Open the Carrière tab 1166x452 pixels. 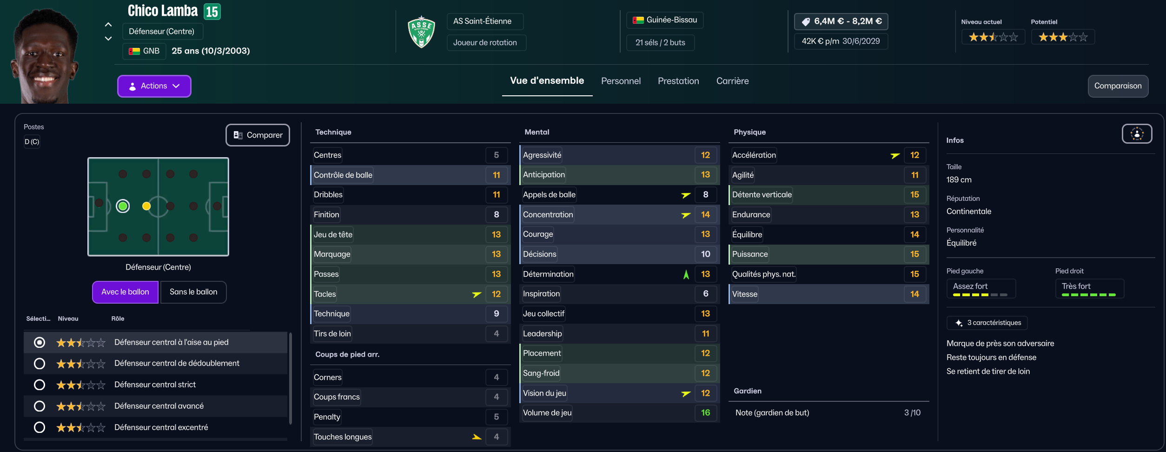pyautogui.click(x=732, y=81)
